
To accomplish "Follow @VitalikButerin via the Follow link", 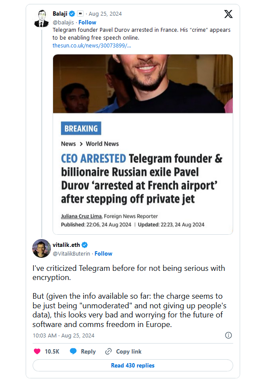I will tap(104, 253).
